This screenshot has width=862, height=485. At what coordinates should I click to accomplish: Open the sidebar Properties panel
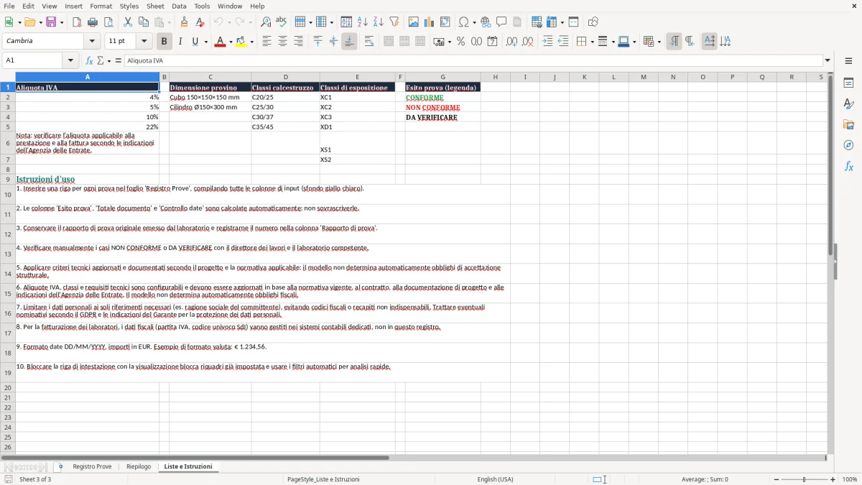848,83
